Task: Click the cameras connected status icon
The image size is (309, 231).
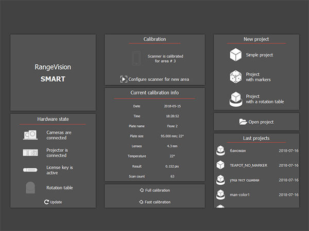Action: point(30,135)
